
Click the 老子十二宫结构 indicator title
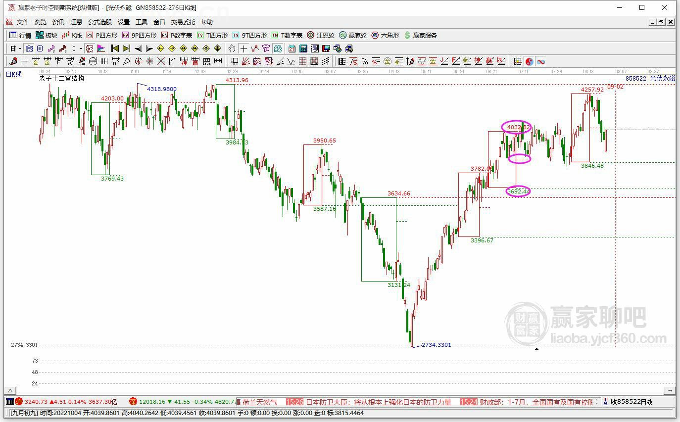click(x=62, y=78)
